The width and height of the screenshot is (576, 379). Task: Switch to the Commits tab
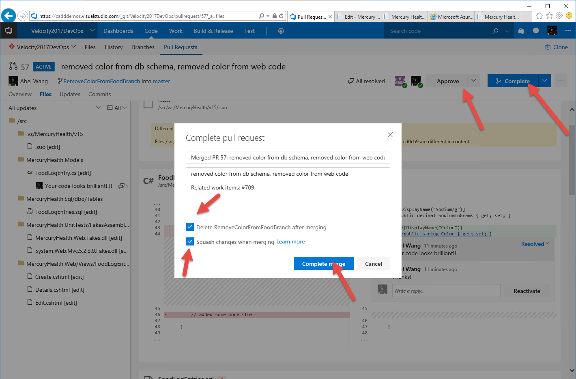(x=99, y=94)
